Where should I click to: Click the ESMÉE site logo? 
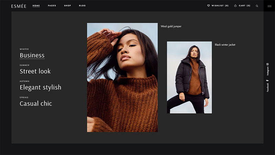(18, 6)
